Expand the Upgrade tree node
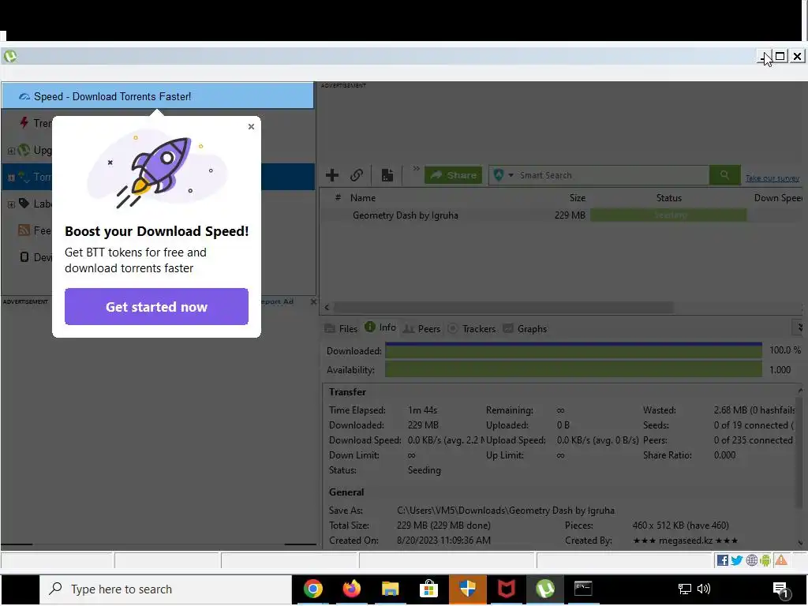The image size is (808, 606). coord(11,151)
